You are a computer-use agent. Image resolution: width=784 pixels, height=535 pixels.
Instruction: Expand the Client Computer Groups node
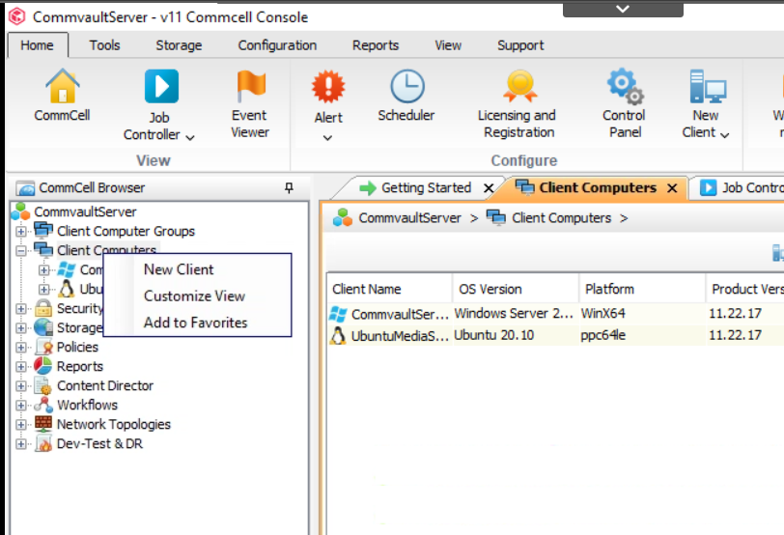coord(21,232)
